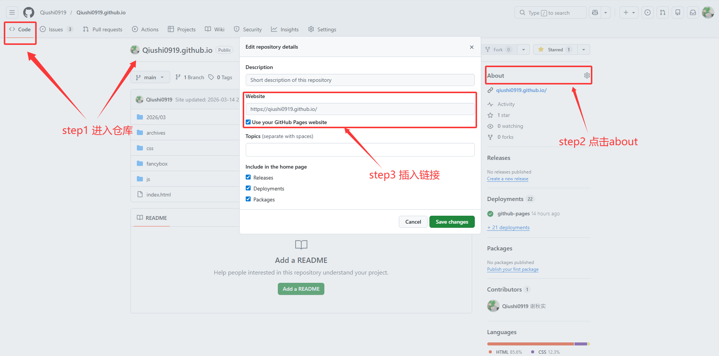Image resolution: width=719 pixels, height=356 pixels.
Task: Open the js folder
Action: [148, 179]
